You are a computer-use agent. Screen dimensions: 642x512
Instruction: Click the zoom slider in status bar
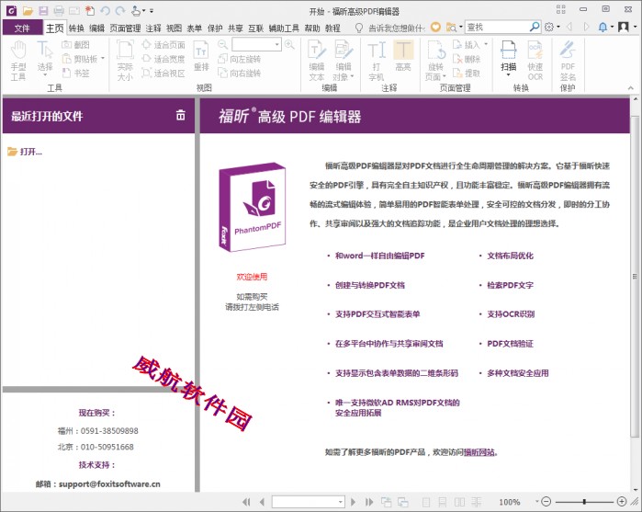pos(584,502)
